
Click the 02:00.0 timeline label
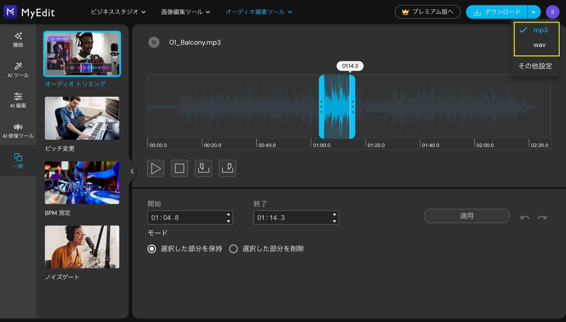click(485, 145)
